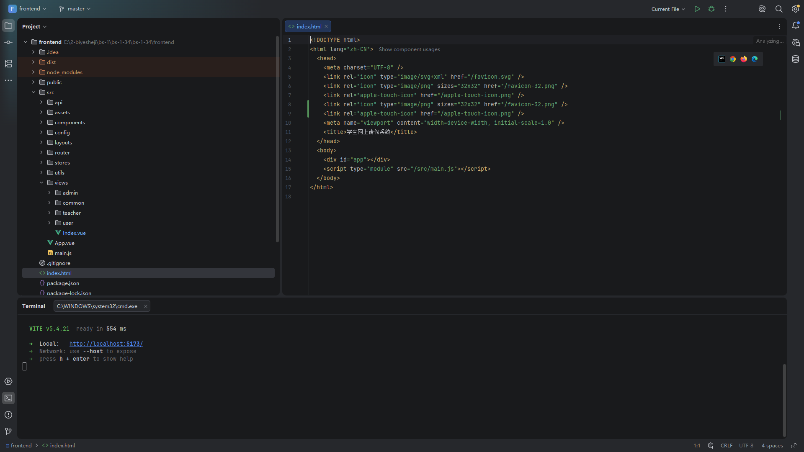Click the Analyzing inspection status
This screenshot has width=804, height=452.
pyautogui.click(x=770, y=41)
